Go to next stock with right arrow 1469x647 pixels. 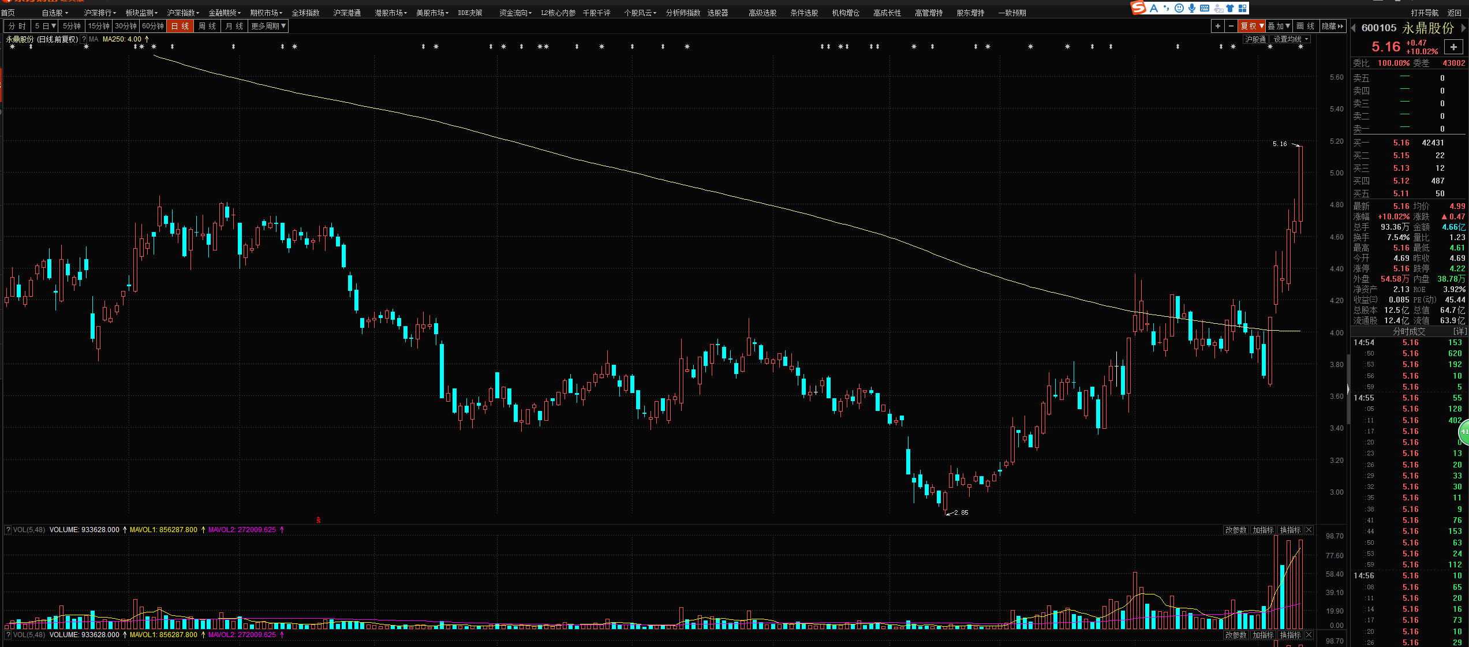(x=1464, y=27)
